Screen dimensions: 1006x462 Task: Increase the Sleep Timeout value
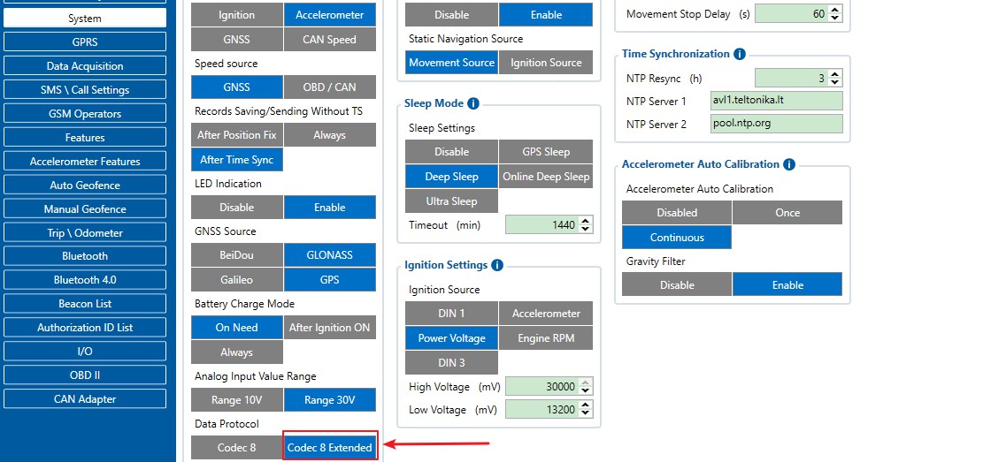pyautogui.click(x=586, y=221)
